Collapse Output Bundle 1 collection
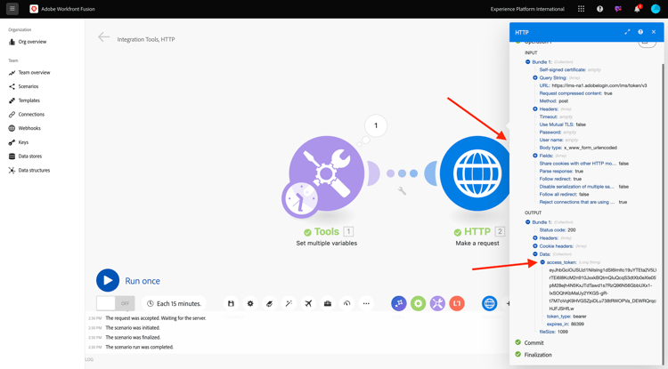 pyautogui.click(x=527, y=222)
